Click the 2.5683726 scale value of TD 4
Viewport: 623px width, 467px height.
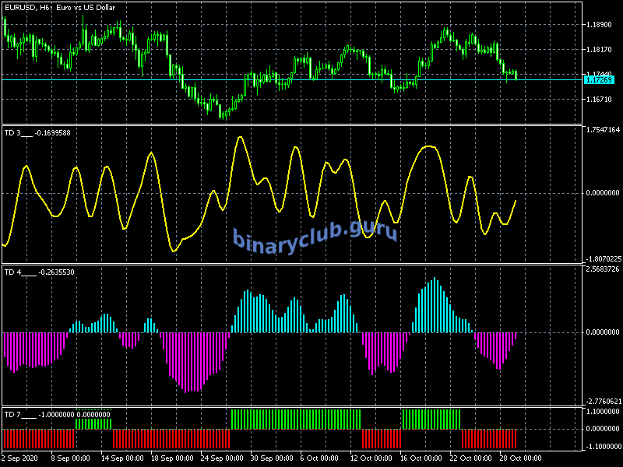[x=602, y=270]
